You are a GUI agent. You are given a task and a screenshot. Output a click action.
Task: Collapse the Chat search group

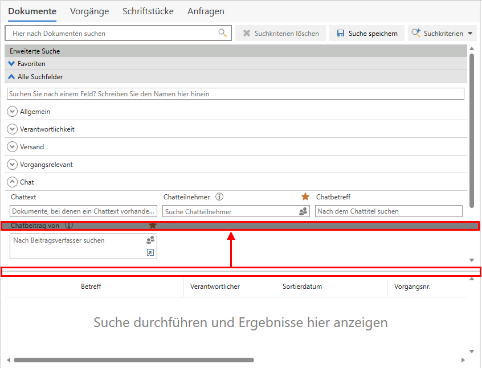(x=13, y=182)
